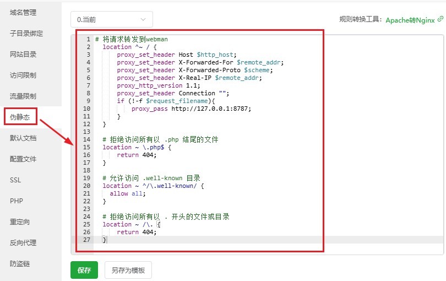Click the external link icon beside Apache转Nginx
The height and width of the screenshot is (281, 446).
pos(440,19)
